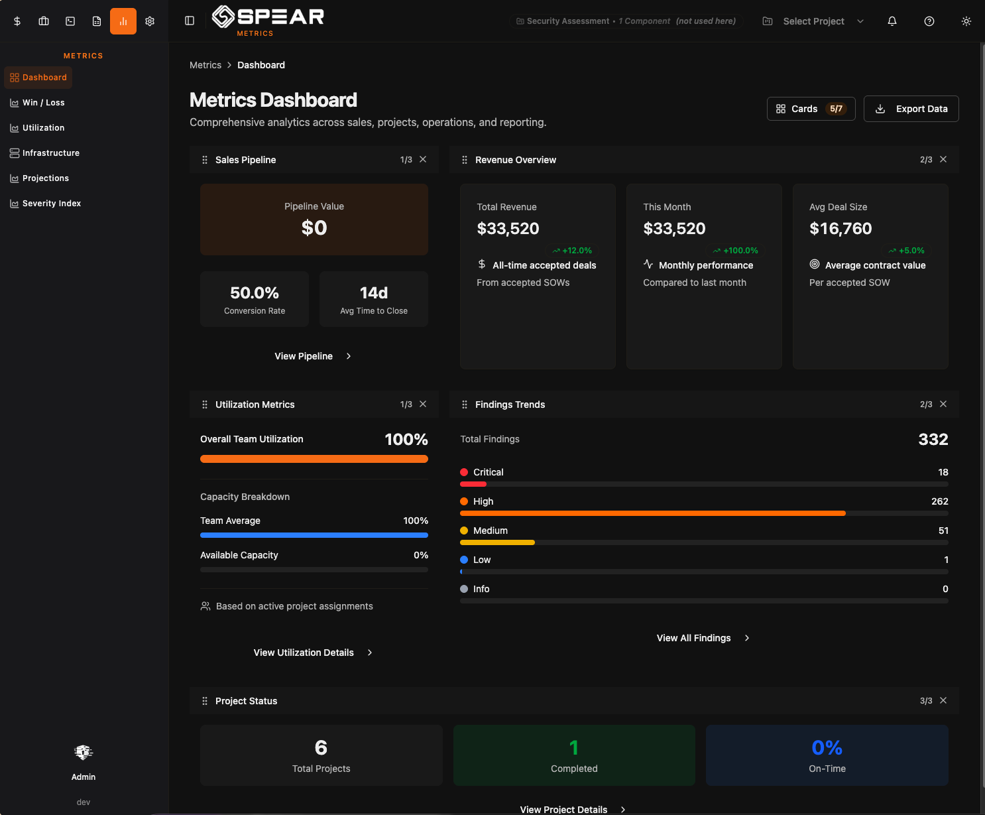Viewport: 985px width, 815px height.
Task: Collapse the sidebar with the panel toggle
Action: (x=190, y=21)
